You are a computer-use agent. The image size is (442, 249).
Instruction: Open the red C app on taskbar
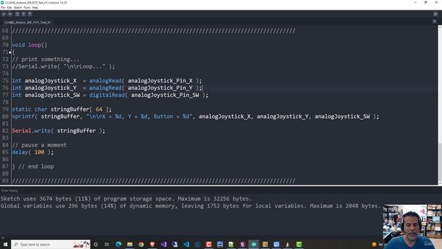[x=209, y=244]
